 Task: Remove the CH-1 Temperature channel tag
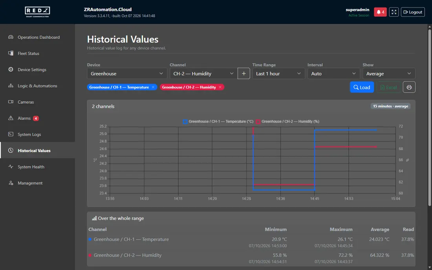pos(153,87)
